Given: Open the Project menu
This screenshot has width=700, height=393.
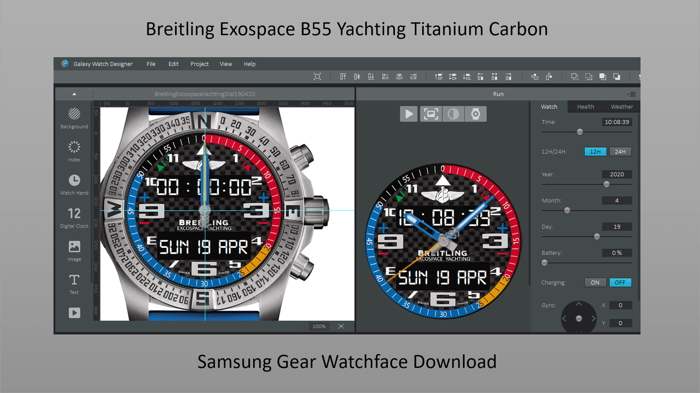Looking at the screenshot, I should [199, 64].
